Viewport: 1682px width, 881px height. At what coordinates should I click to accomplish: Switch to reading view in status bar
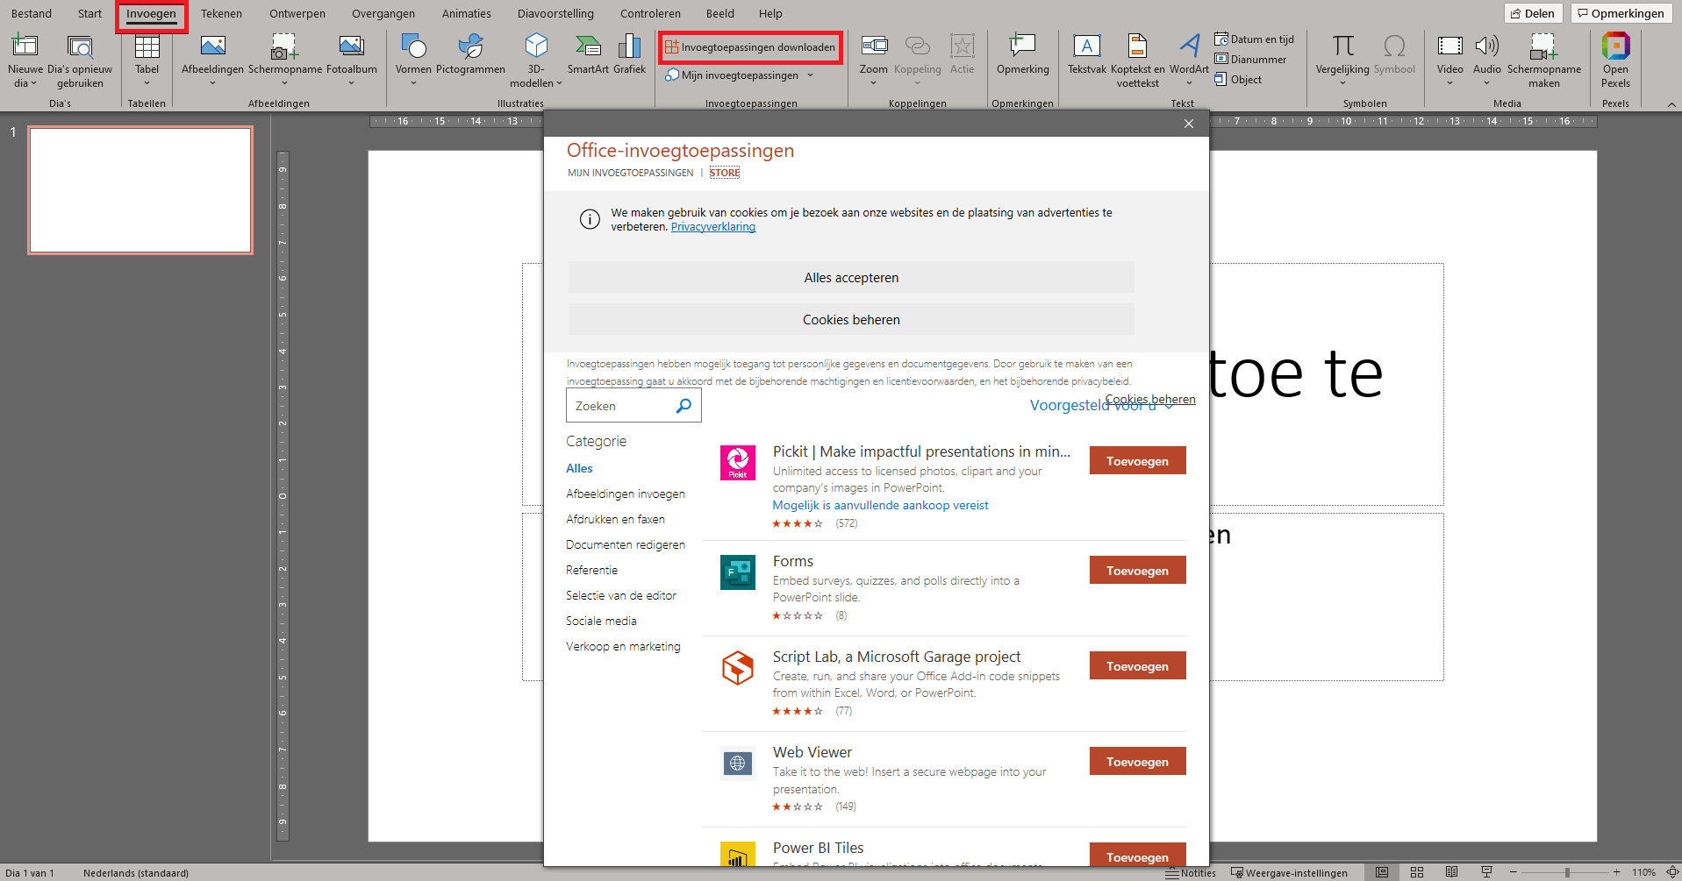[1452, 872]
